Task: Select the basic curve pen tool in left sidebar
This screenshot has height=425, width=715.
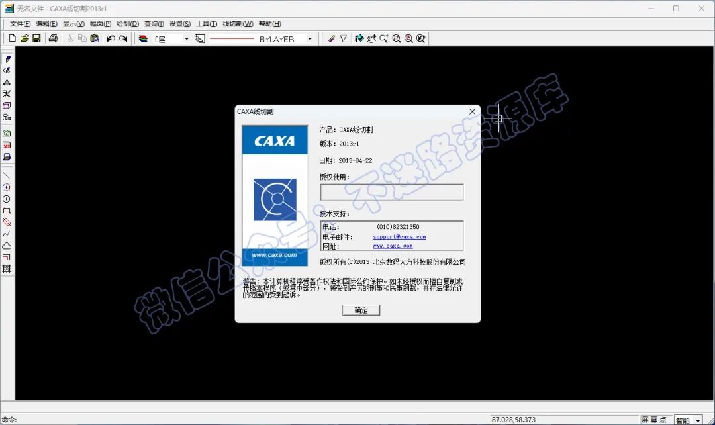Action: 7,59
